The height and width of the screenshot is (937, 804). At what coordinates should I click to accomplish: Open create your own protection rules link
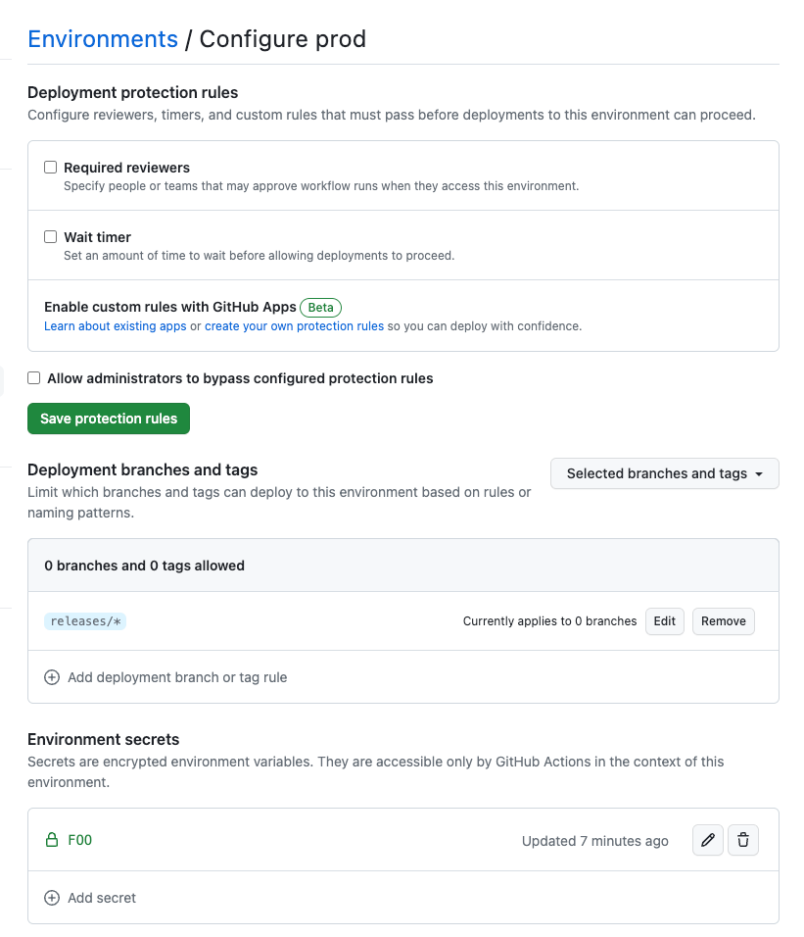coord(294,326)
